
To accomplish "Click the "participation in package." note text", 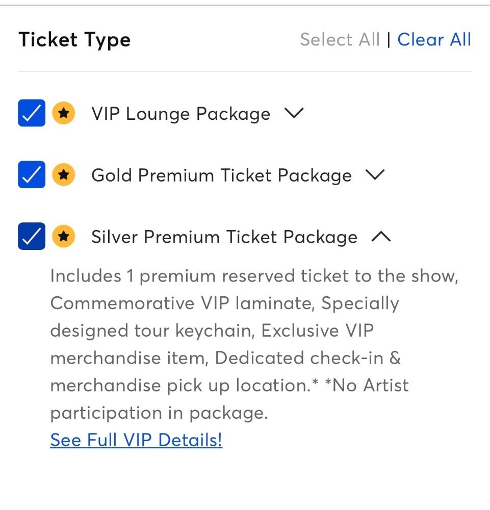I will (x=159, y=413).
